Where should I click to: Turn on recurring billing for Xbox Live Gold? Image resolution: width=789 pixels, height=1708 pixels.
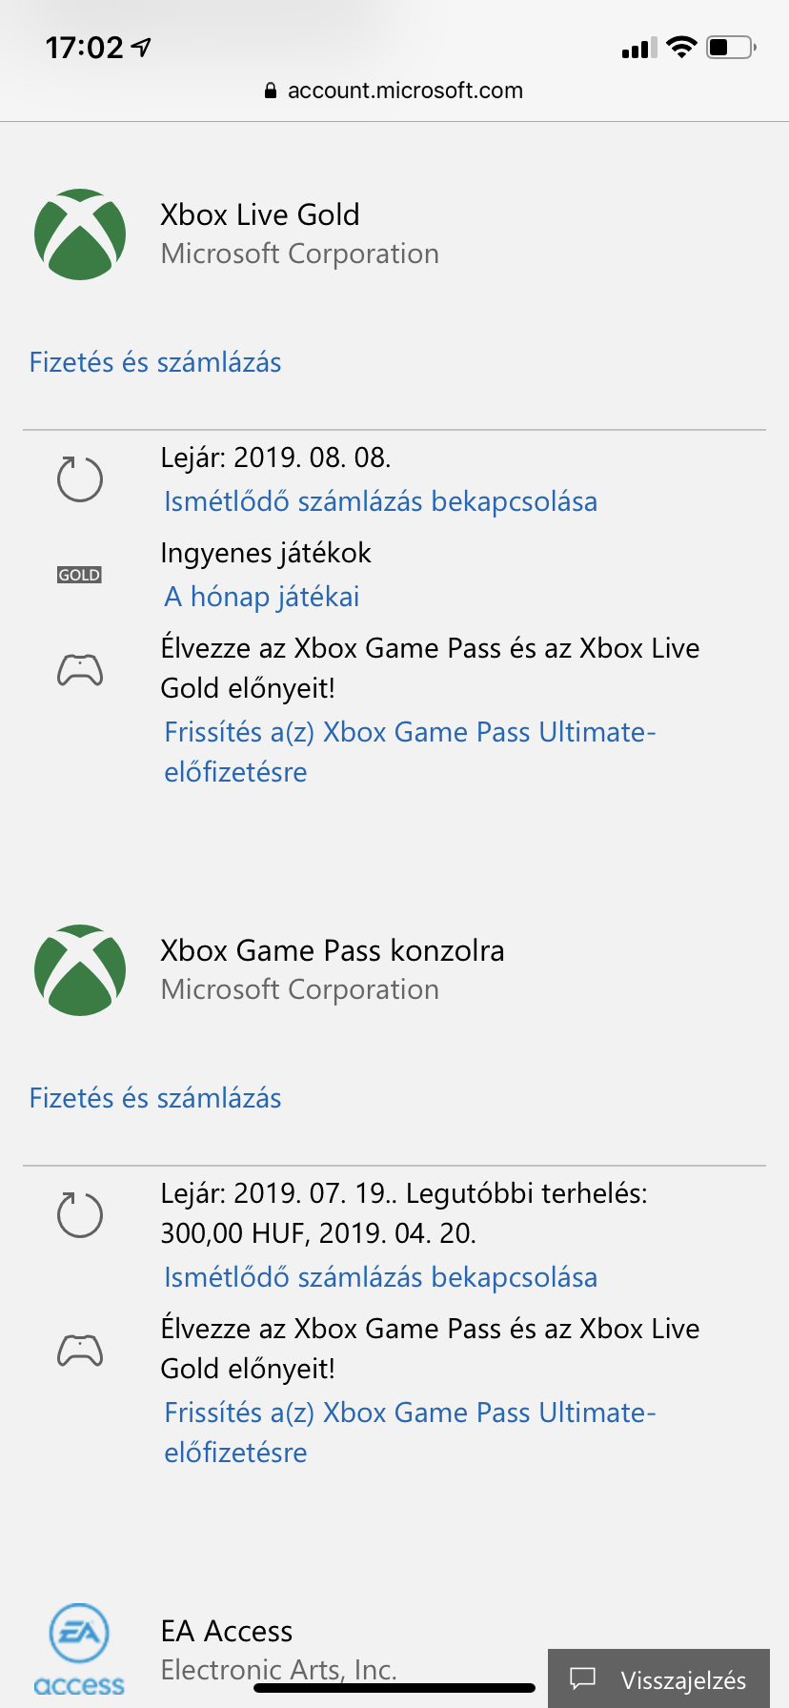tap(380, 501)
